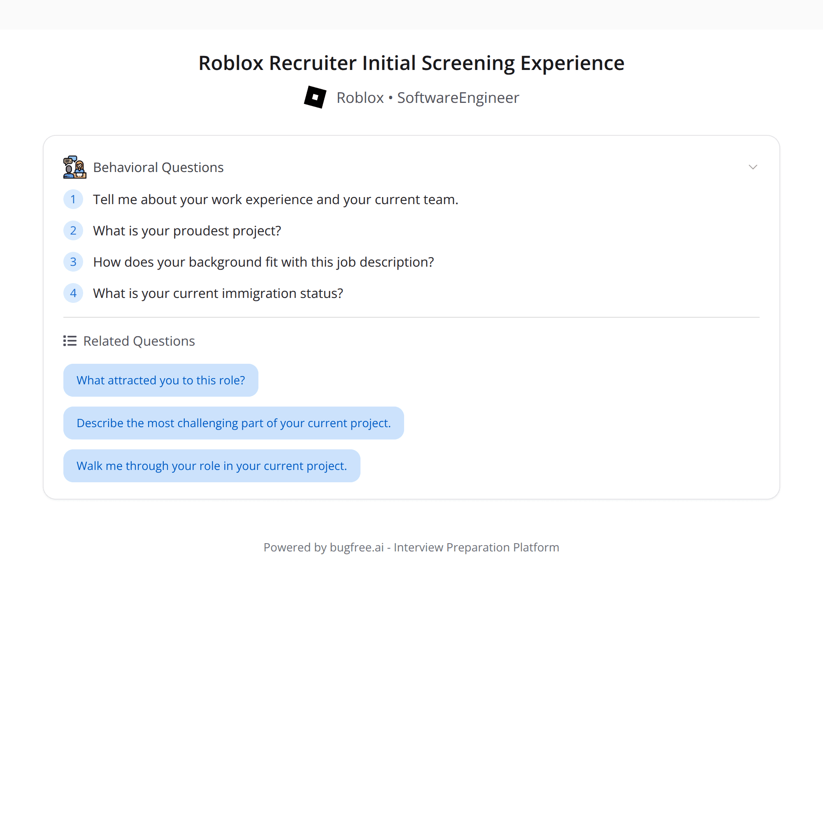Click the numbered badge 4 circle
823x823 pixels.
[73, 293]
